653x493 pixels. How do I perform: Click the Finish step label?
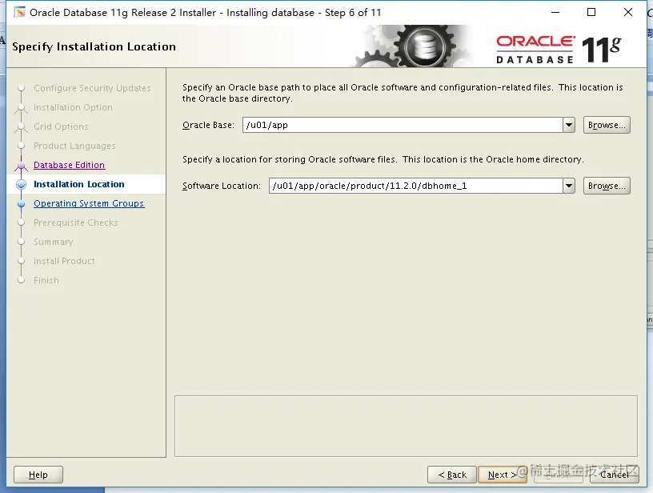(46, 280)
